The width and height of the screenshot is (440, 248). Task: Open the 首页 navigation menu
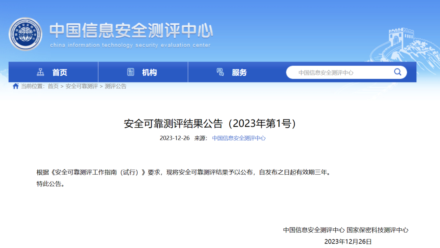[59, 72]
